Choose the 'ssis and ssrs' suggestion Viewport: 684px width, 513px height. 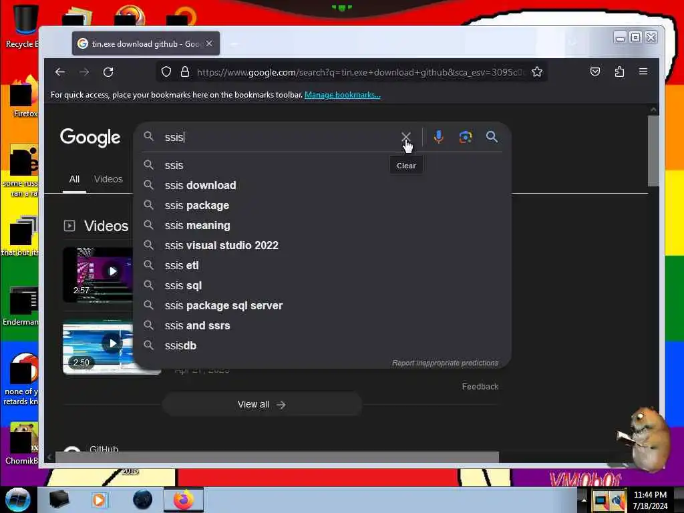coord(323,326)
